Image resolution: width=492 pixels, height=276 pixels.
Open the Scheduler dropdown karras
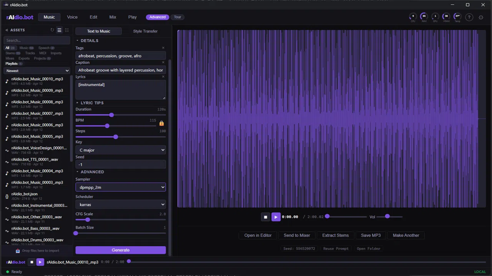point(121,204)
